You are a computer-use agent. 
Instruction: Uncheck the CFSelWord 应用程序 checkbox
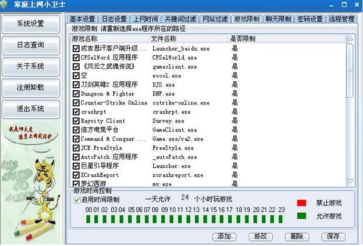[76, 58]
